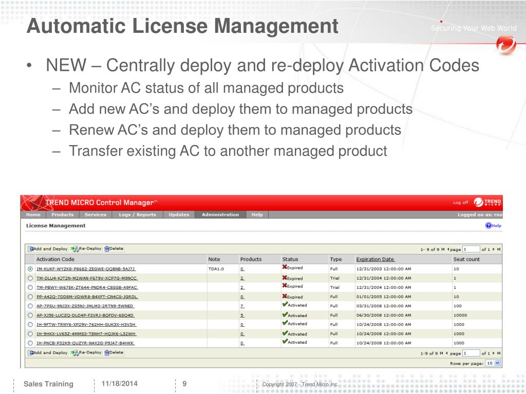Go to first page using arrow above table
Viewport: 526px width, 394px height.
[443, 249]
